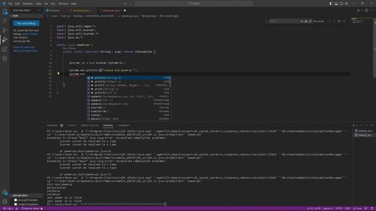Select checkError() suggestion in autocomplete
The height and width of the screenshot is (211, 376).
(x=128, y=111)
